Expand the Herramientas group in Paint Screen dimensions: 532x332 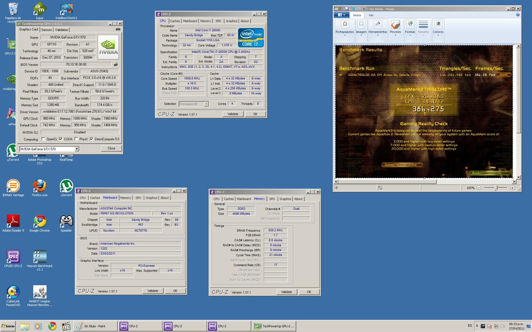coord(378,30)
